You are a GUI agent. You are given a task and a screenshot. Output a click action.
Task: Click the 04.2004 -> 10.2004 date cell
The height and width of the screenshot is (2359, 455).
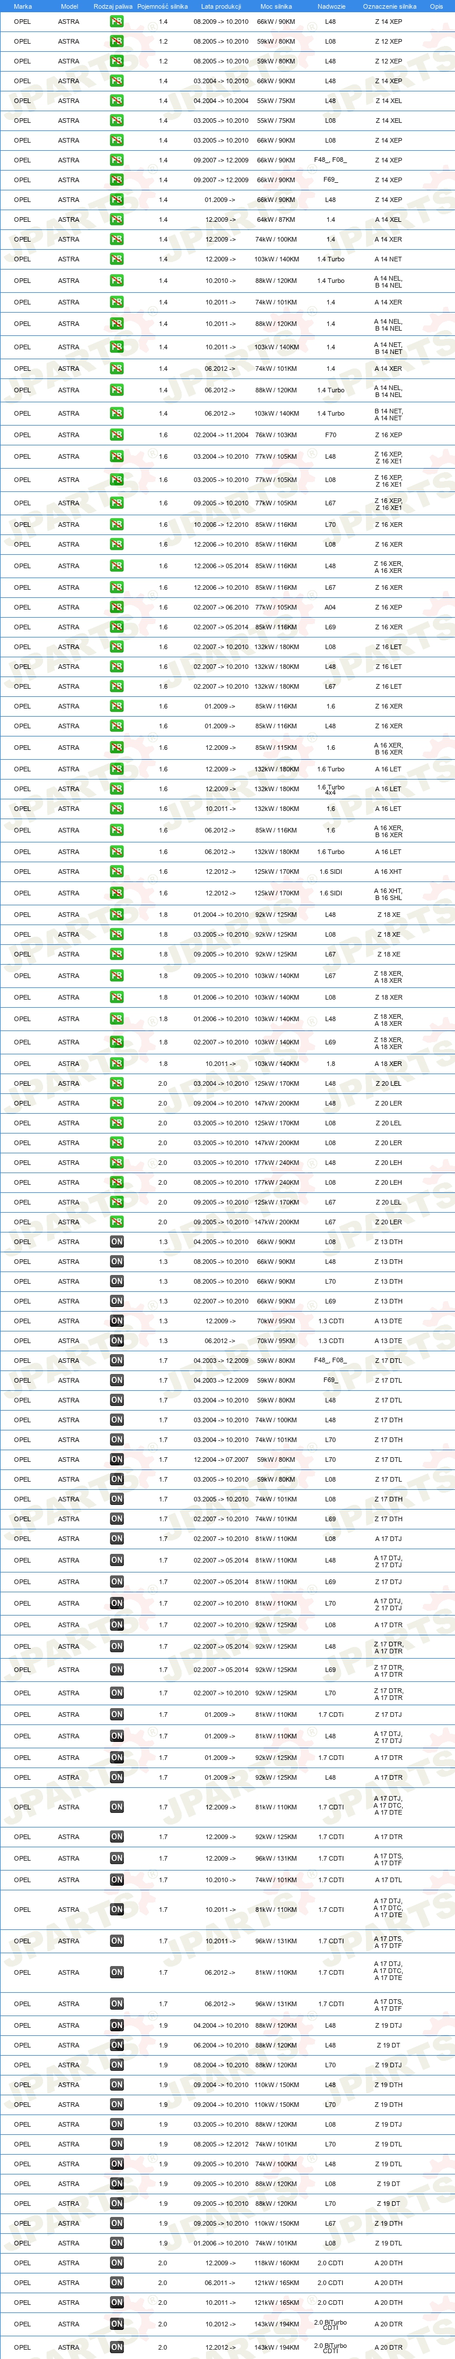coord(221,101)
